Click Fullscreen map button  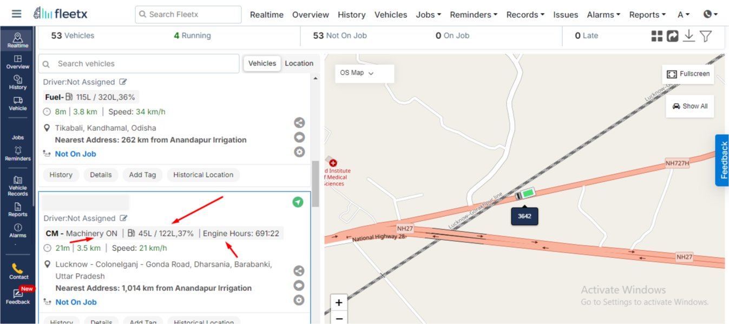point(688,74)
